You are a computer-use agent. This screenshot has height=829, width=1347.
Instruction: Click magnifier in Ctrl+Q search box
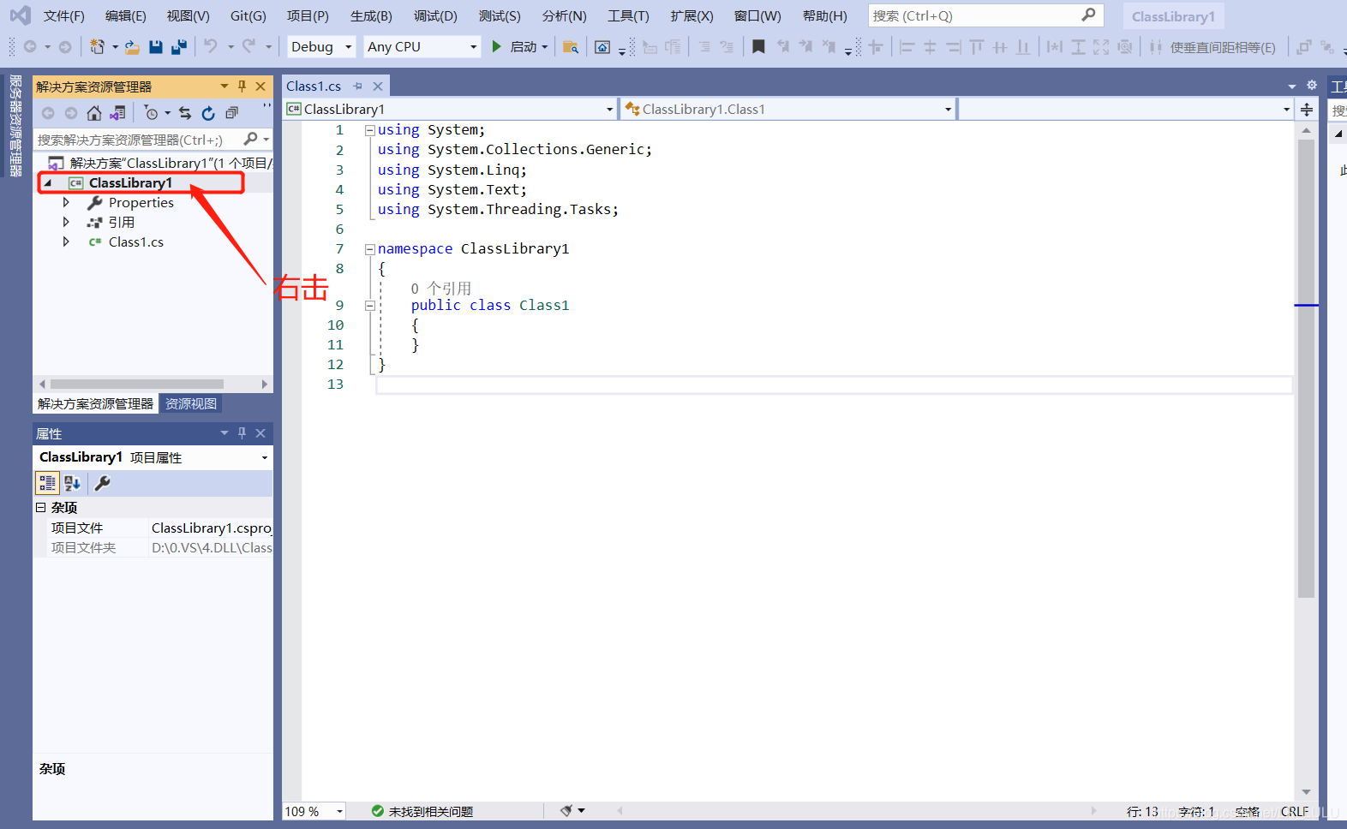[1088, 15]
